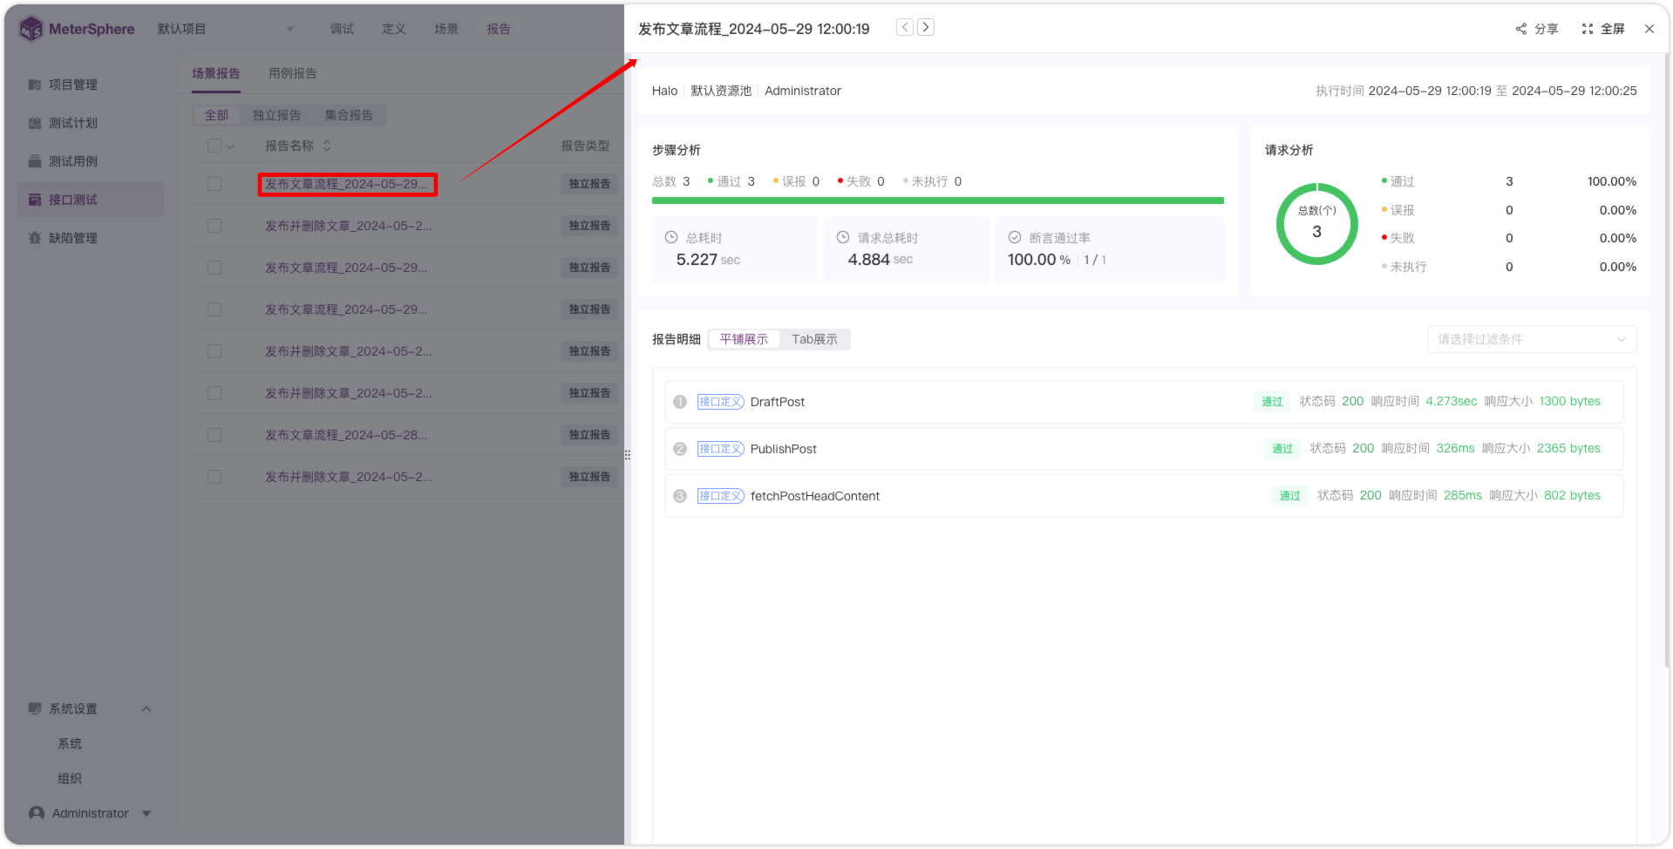Tick checkbox for third 发布文章流程_2024-05-29 row
This screenshot has height=849, width=1673.
[214, 309]
